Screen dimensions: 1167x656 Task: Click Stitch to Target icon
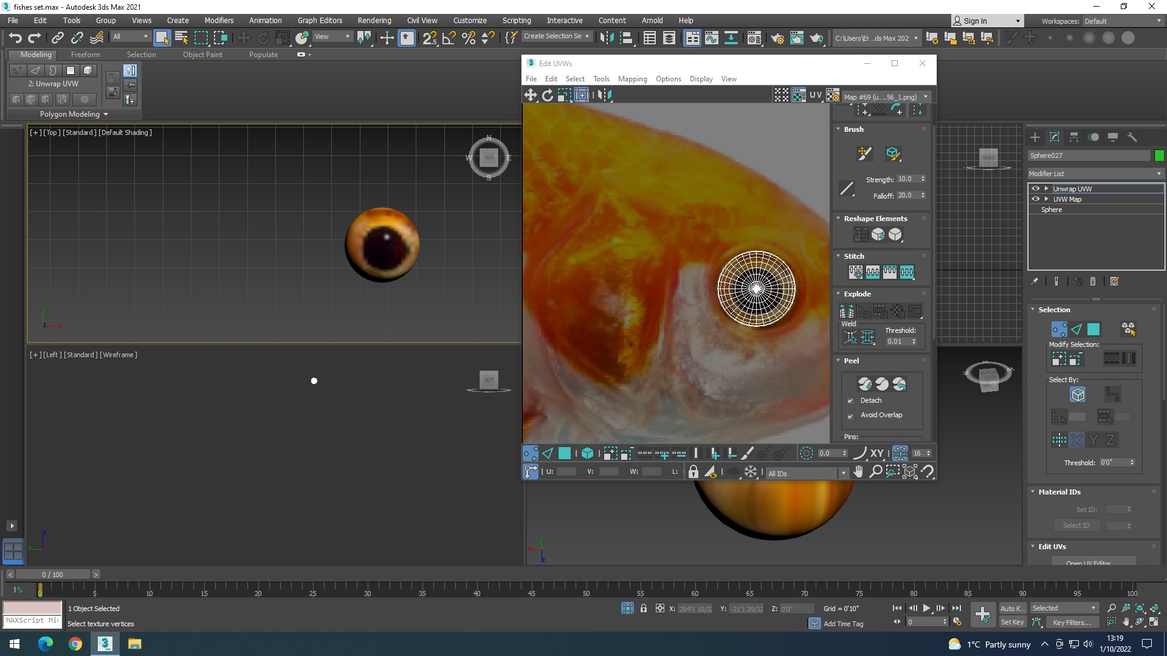tap(856, 272)
